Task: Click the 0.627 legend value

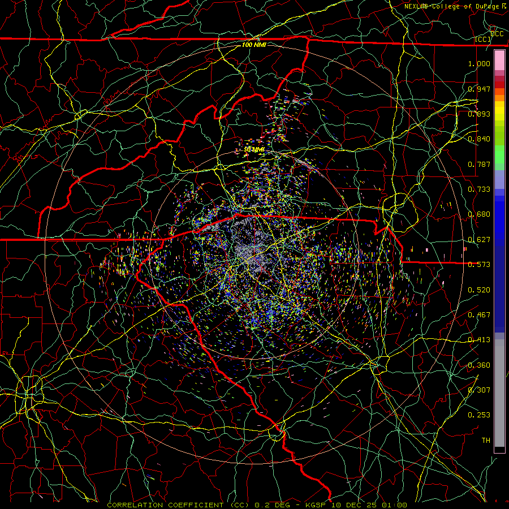Action: pyautogui.click(x=479, y=240)
